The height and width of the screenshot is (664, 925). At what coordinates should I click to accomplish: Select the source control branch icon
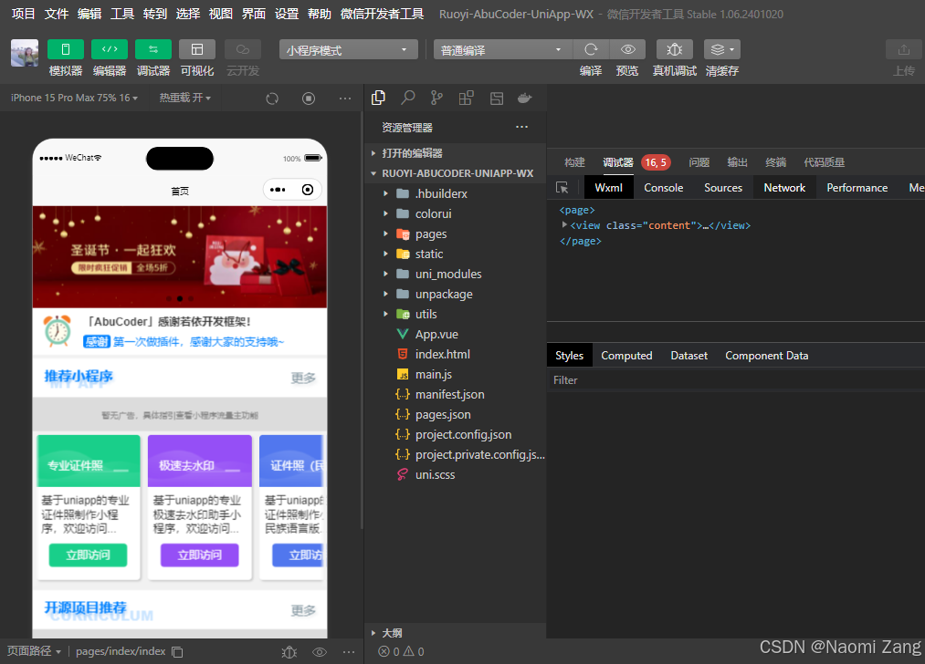pyautogui.click(x=436, y=98)
